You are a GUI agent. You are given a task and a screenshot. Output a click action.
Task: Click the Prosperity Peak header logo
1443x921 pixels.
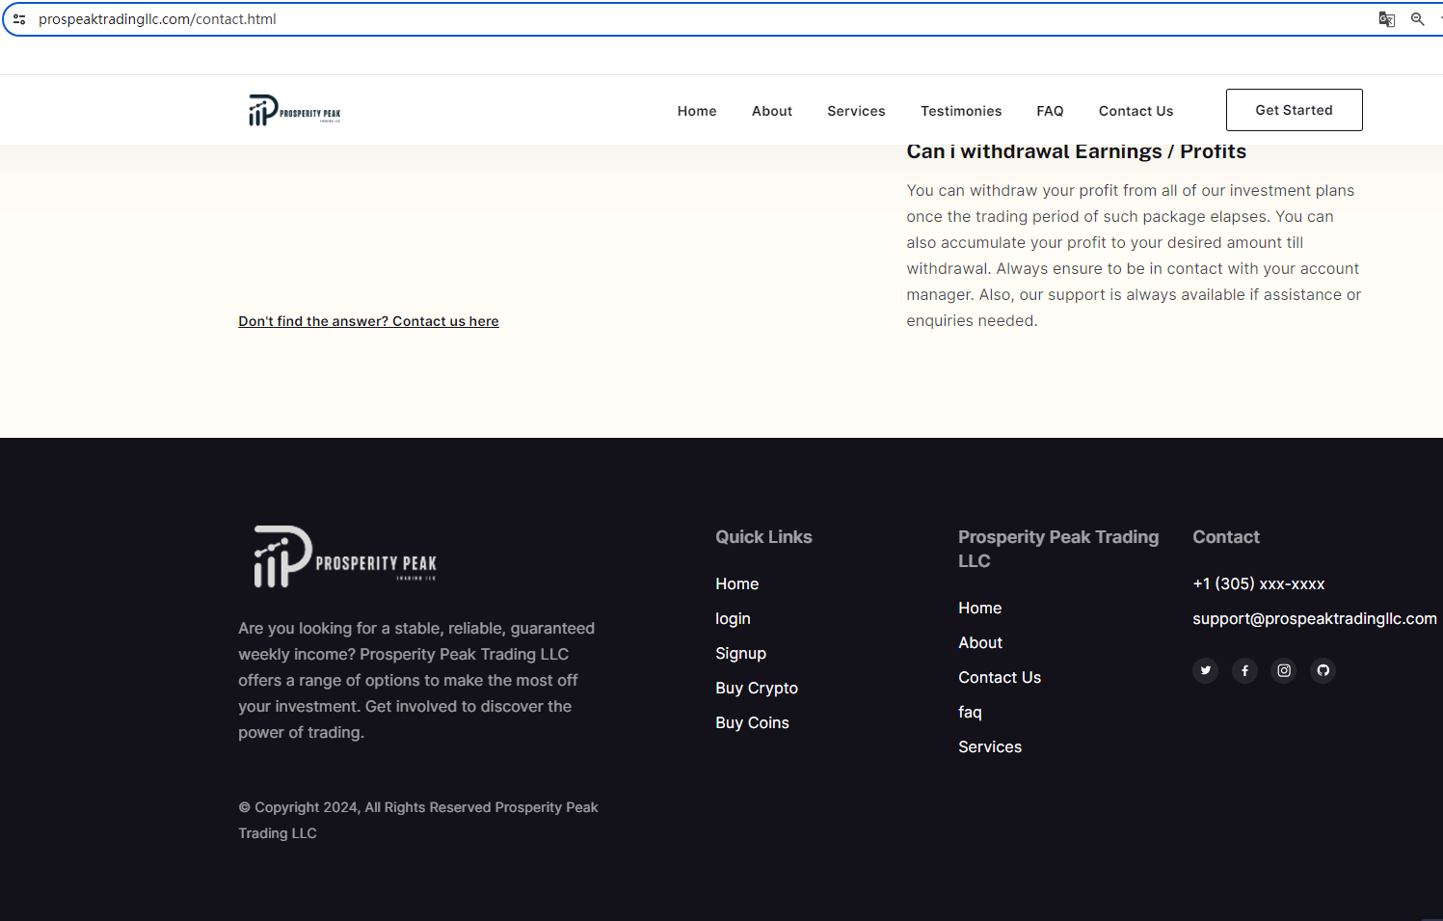coord(295,111)
